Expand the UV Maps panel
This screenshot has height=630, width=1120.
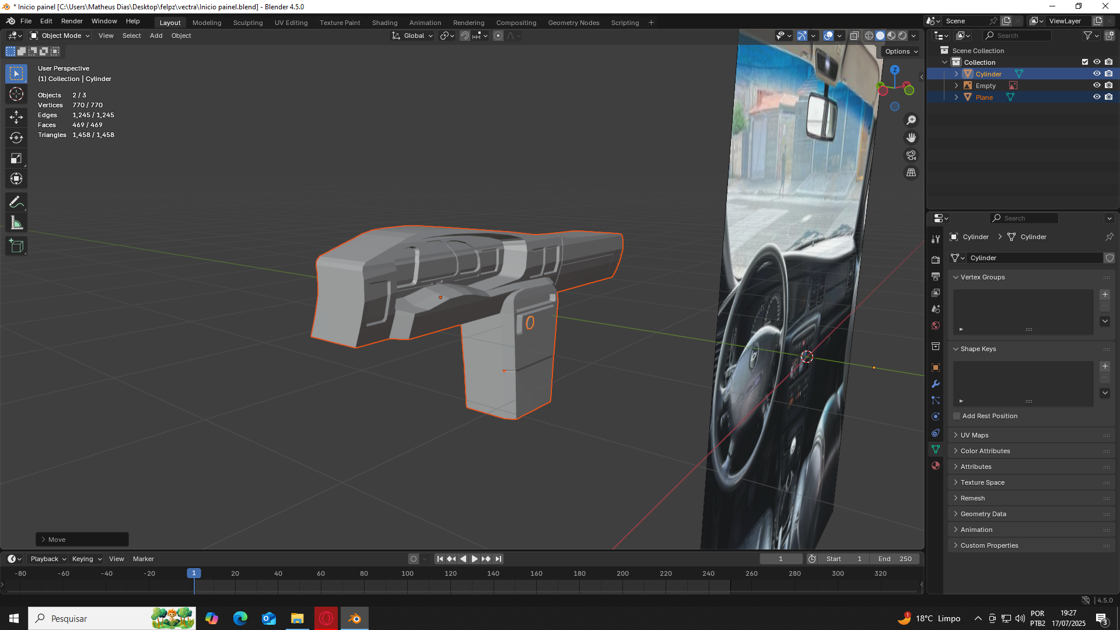(x=974, y=435)
